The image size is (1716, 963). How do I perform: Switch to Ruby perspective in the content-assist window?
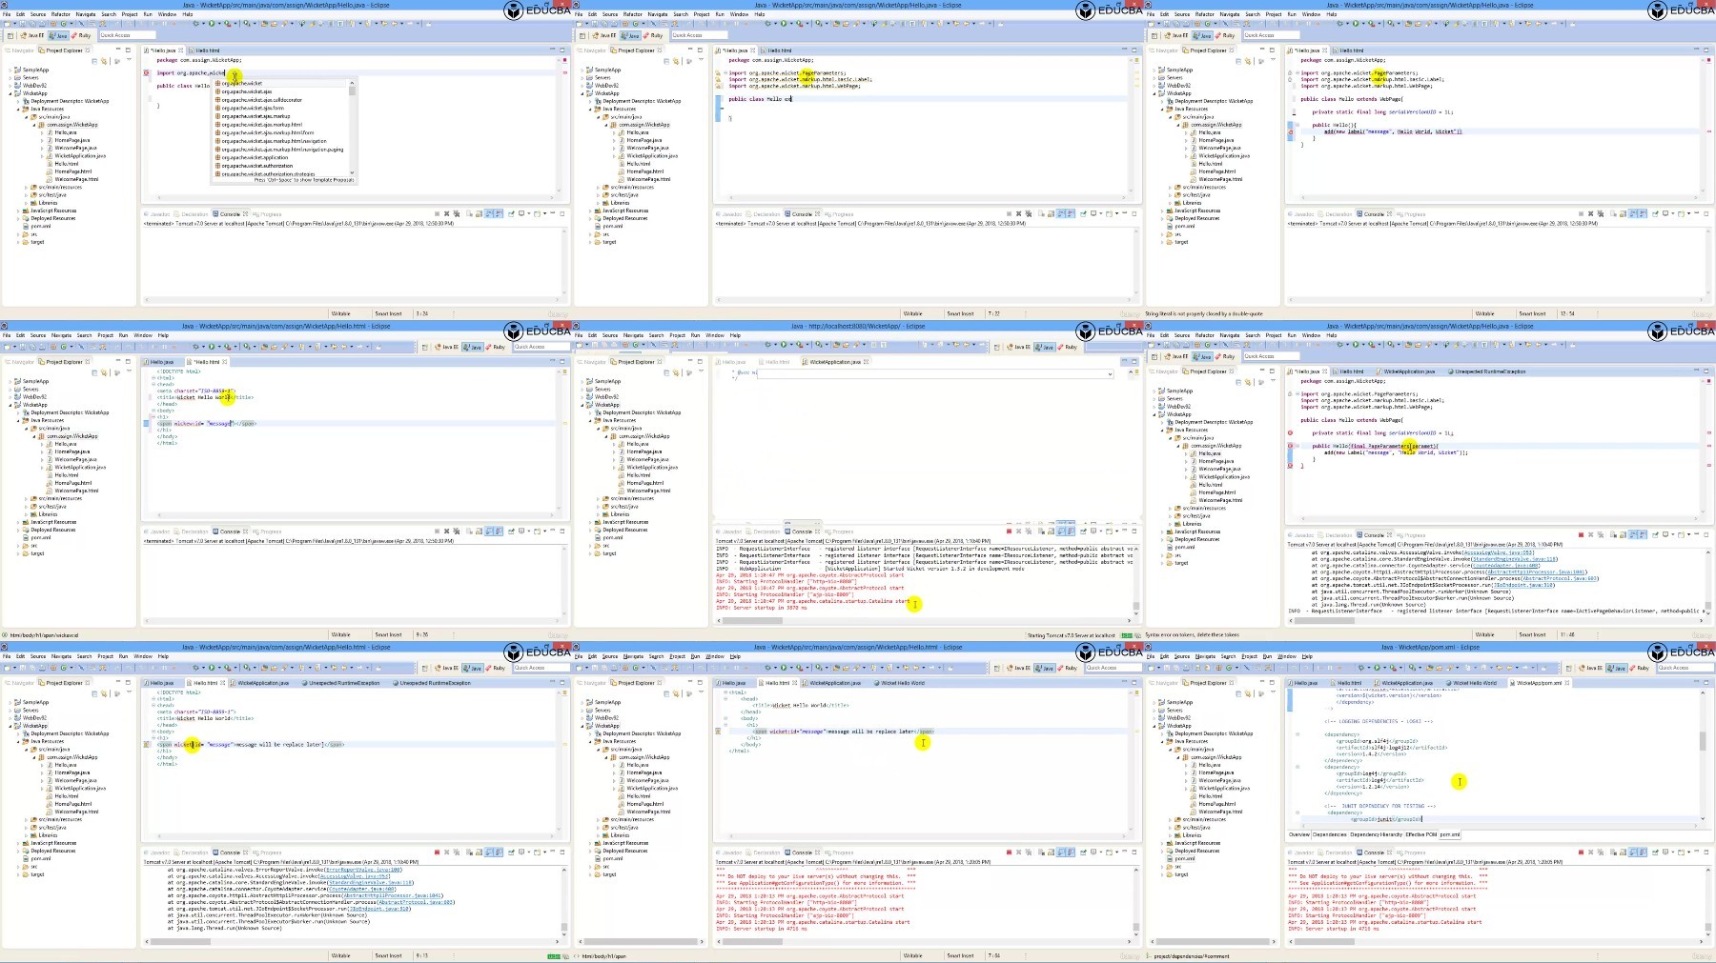82,35
